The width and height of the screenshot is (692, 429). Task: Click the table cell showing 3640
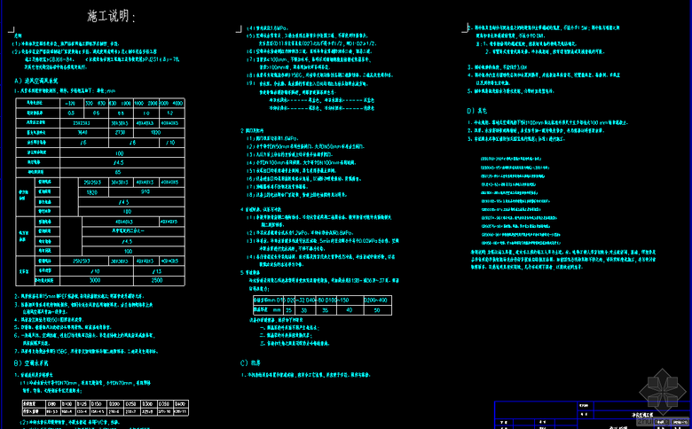click(x=82, y=131)
